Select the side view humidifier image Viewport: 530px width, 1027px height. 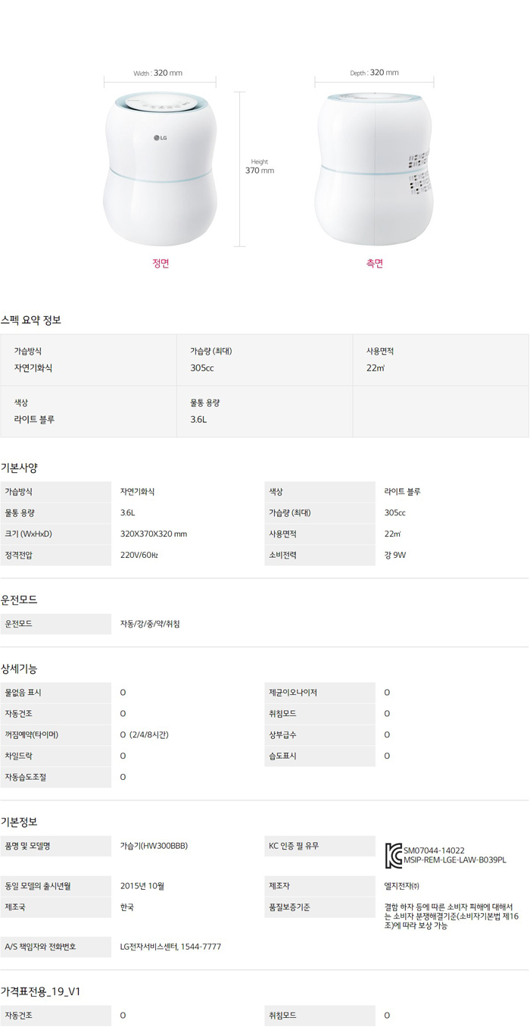click(x=375, y=171)
